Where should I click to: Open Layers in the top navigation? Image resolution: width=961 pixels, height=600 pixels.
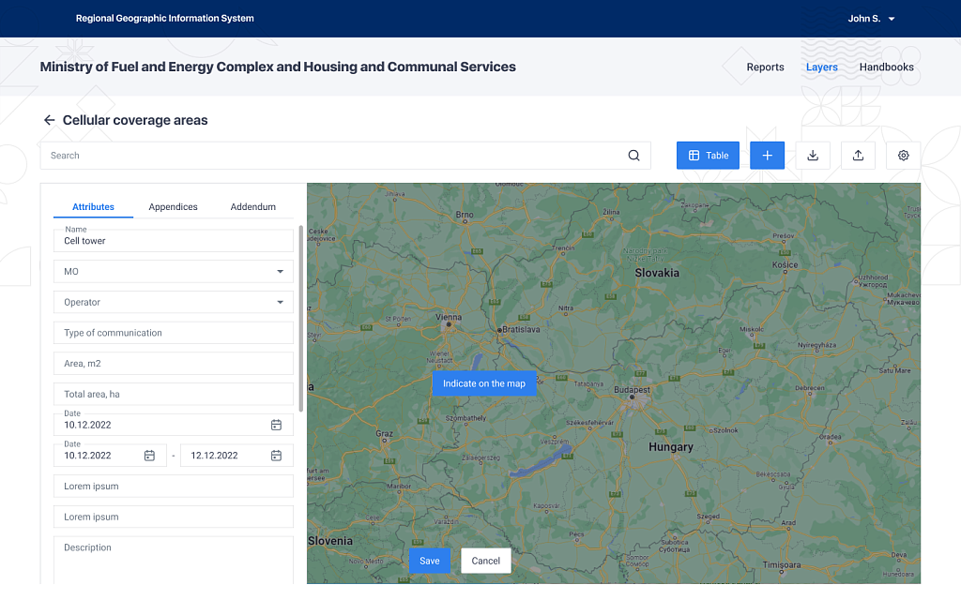(x=821, y=67)
